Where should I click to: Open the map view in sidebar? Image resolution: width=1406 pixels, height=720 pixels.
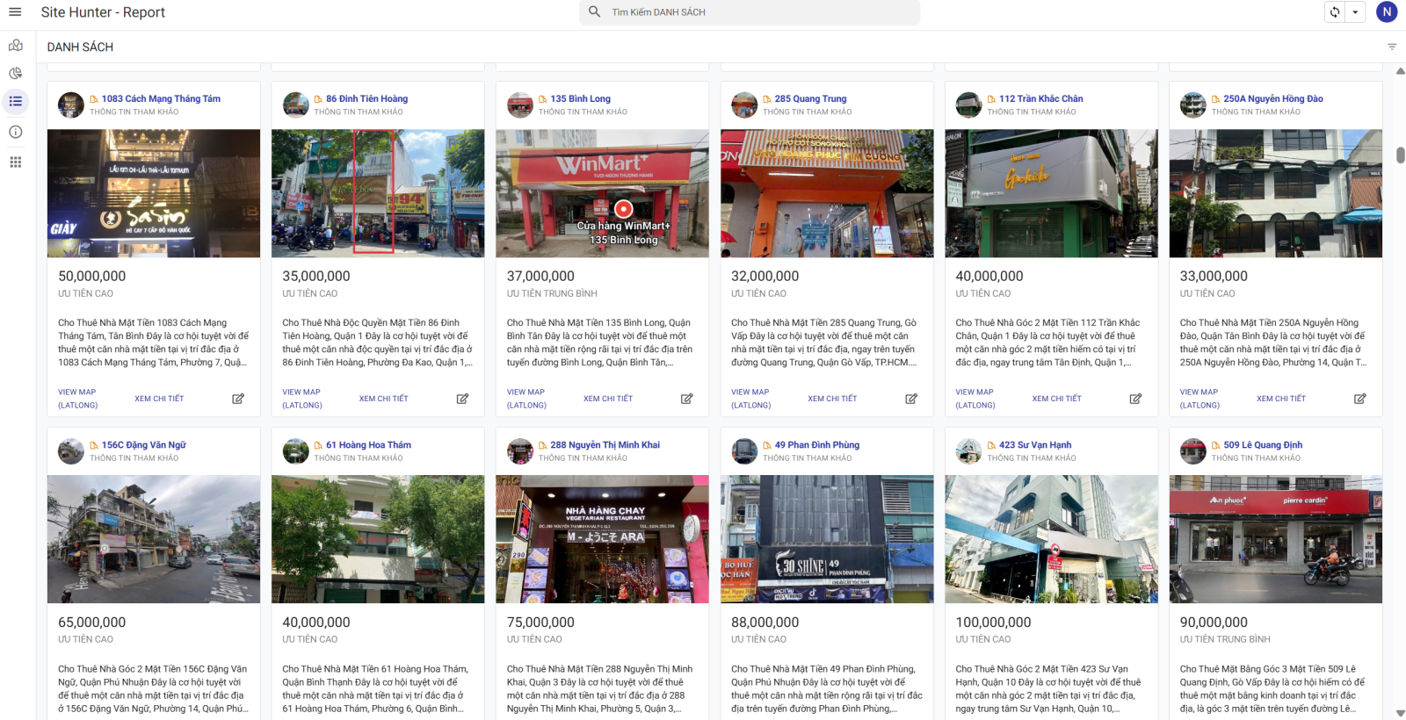click(x=15, y=45)
